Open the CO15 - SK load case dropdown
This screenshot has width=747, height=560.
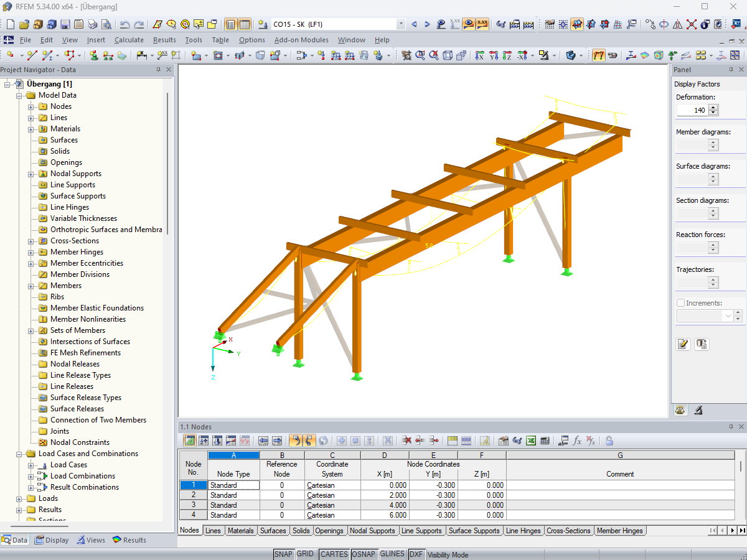click(402, 24)
